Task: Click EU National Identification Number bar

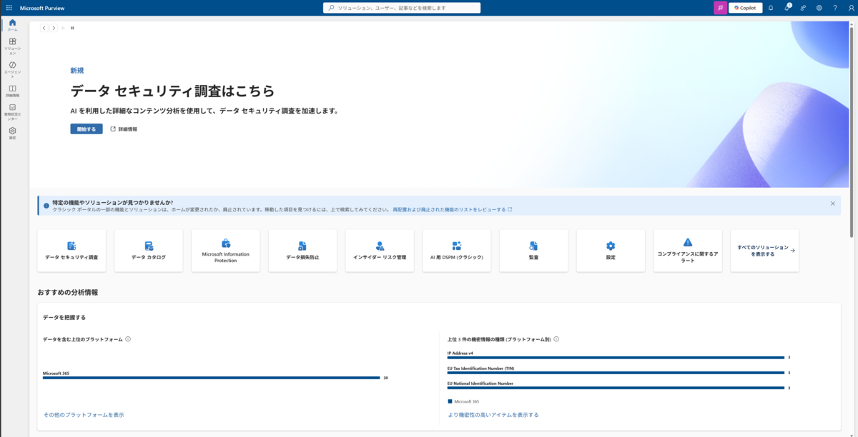Action: (616, 388)
